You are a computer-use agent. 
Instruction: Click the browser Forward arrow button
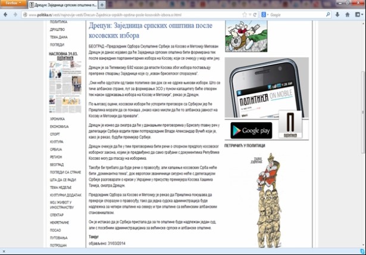click(x=15, y=15)
